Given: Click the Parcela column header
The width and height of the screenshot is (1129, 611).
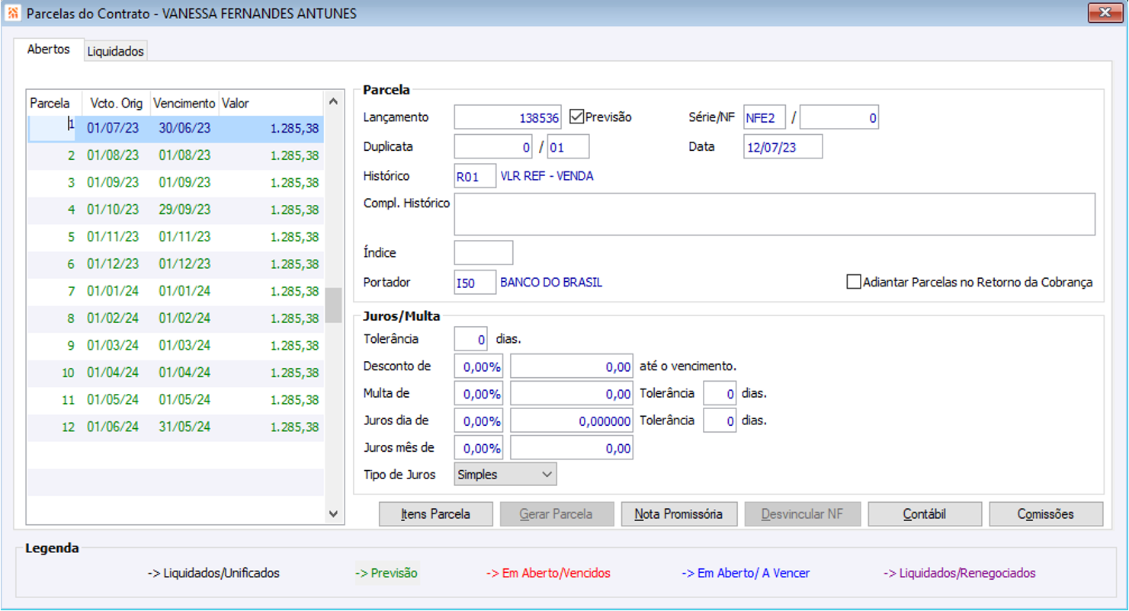Looking at the screenshot, I should tap(55, 103).
